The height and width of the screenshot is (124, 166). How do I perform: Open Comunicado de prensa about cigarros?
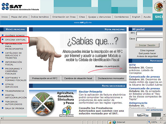click(x=144, y=77)
